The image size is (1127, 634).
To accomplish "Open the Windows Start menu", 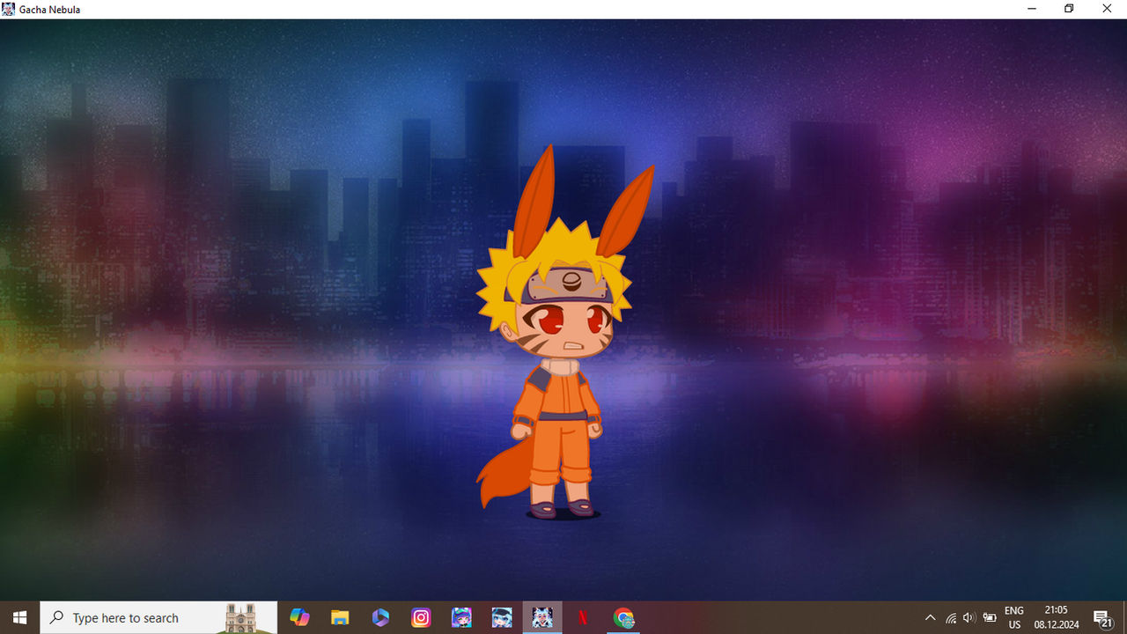I will click(19, 618).
